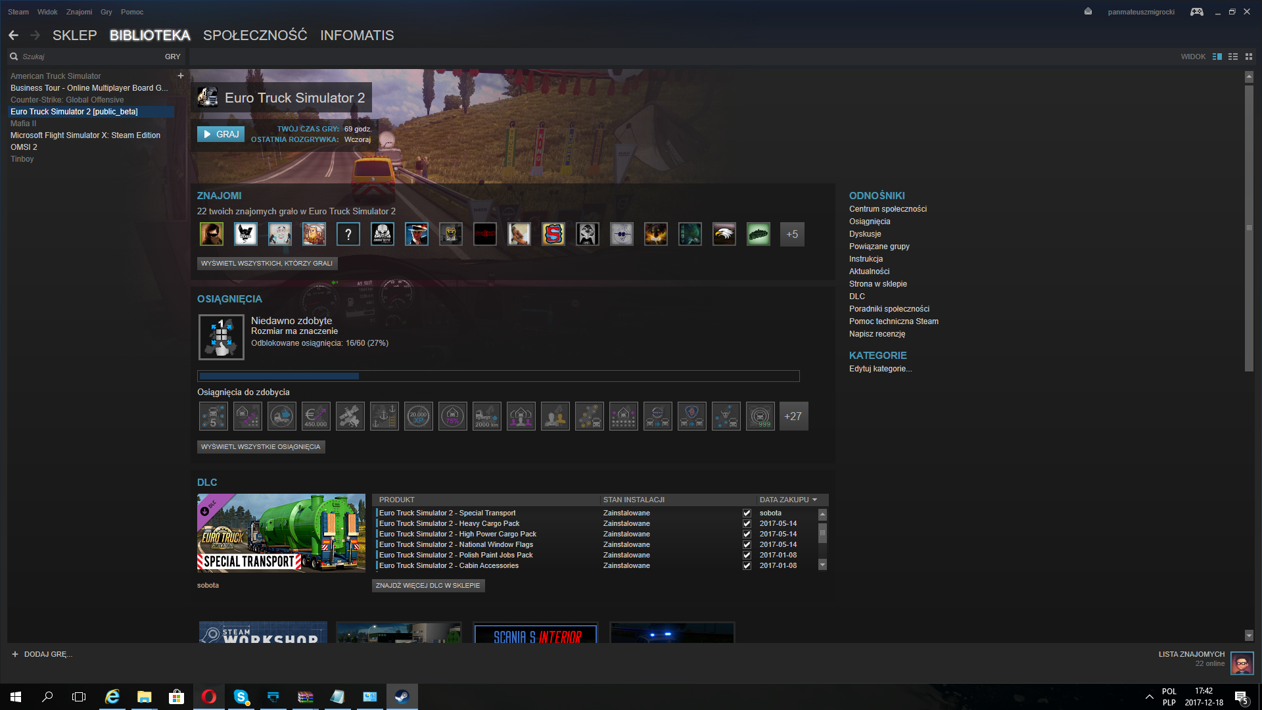1262x710 pixels.
Task: Click the GRAJ play button
Action: (221, 134)
